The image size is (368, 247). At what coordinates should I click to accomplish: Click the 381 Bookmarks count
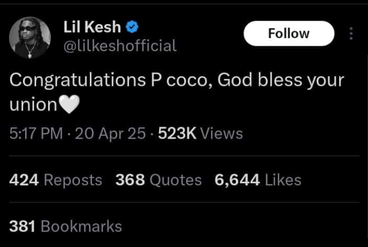65,226
